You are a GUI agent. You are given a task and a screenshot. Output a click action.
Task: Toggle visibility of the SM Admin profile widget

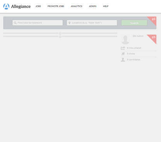pos(153,37)
